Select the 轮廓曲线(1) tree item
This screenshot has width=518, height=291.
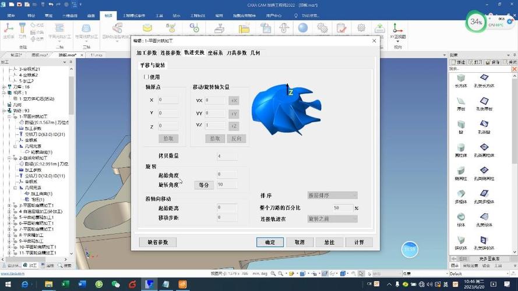[x=41, y=152]
